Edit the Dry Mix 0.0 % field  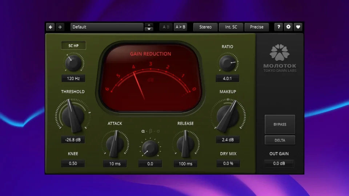[228, 163]
